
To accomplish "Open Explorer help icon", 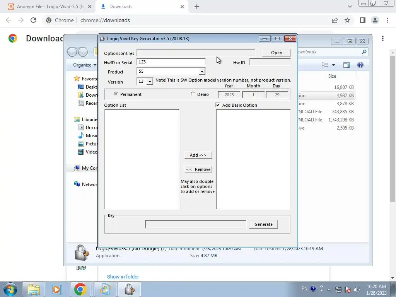I will click(x=360, y=65).
